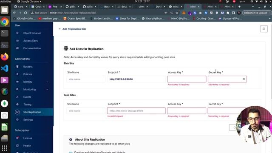Click Access Keys sidebar icon
Screen dimensions: 272x153
point(17,41)
